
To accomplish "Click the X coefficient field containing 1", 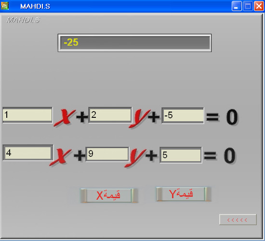I will (27, 115).
